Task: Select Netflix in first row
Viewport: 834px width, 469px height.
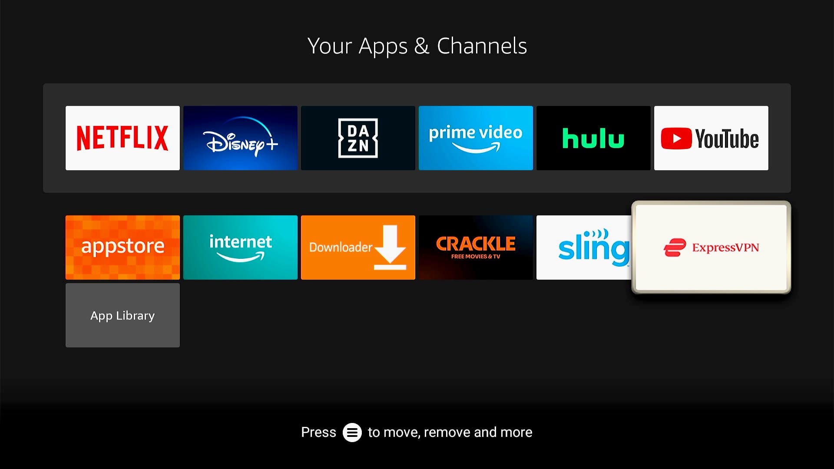Action: [x=122, y=137]
